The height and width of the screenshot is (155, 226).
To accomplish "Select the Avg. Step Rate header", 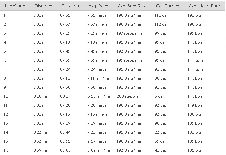I will point(131,6).
